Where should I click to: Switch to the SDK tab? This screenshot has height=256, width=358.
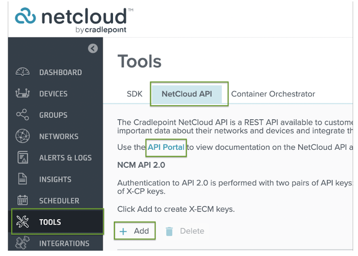(135, 94)
